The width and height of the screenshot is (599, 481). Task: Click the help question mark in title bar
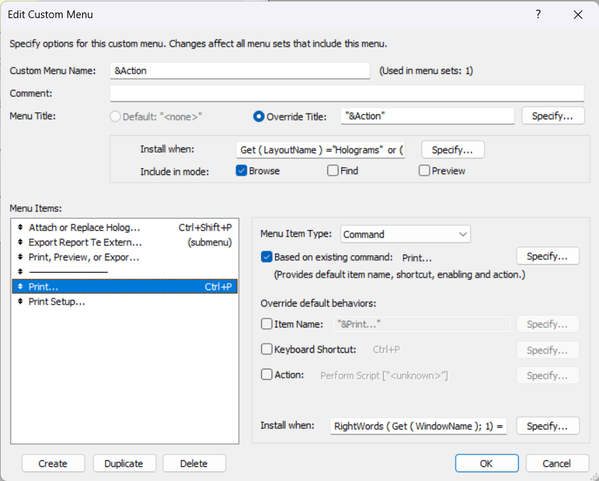pos(538,15)
